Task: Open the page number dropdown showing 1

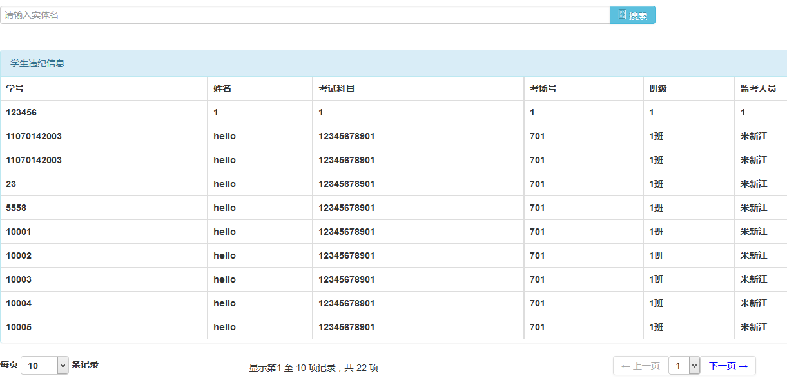Action: [x=684, y=366]
